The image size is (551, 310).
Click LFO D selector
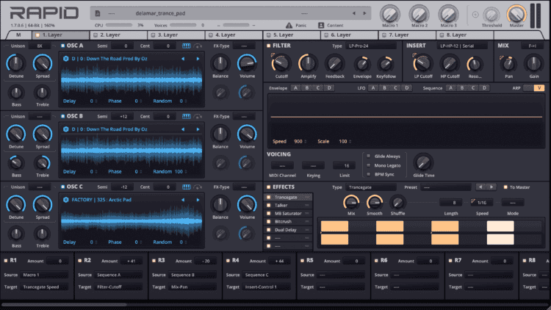click(x=406, y=88)
